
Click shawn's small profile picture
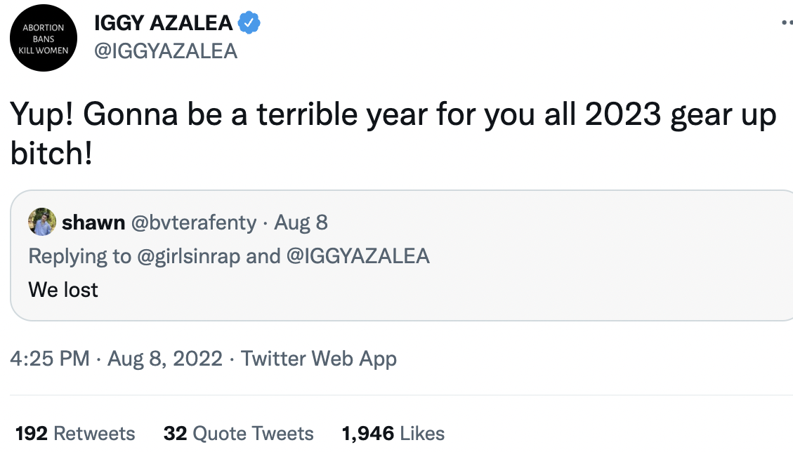[x=42, y=222]
